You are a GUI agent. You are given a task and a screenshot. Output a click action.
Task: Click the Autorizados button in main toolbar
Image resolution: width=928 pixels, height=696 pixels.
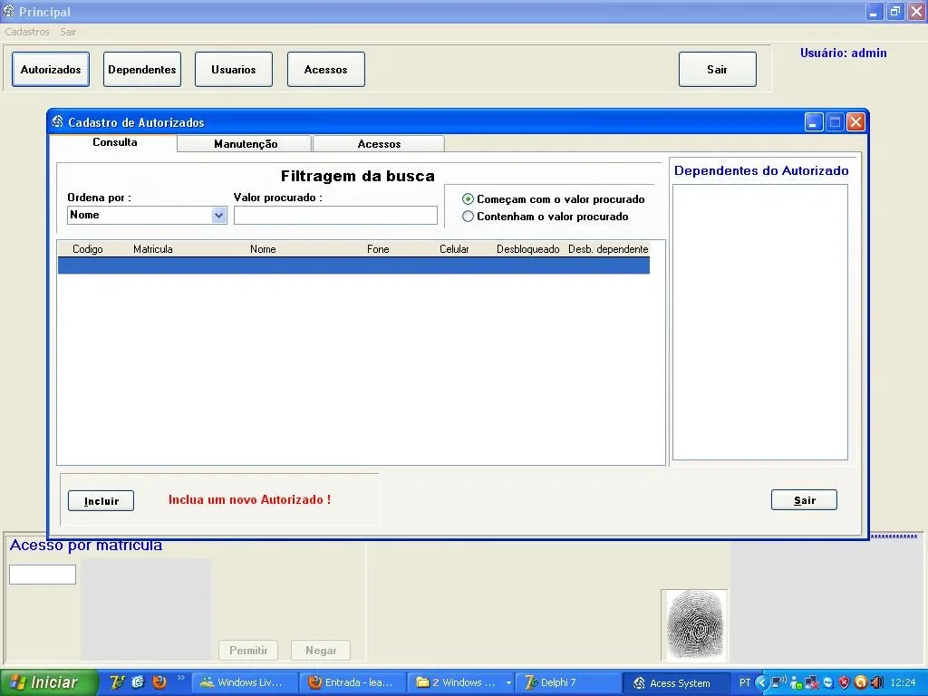pyautogui.click(x=51, y=69)
